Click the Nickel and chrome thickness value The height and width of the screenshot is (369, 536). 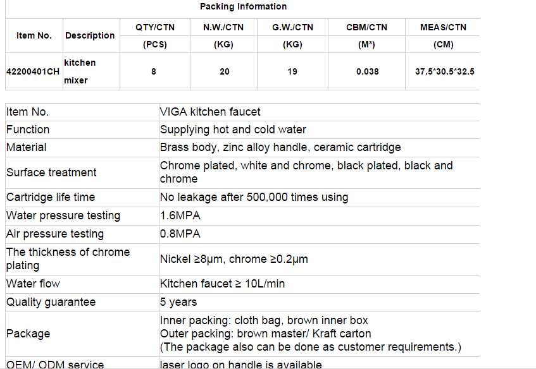coord(234,259)
